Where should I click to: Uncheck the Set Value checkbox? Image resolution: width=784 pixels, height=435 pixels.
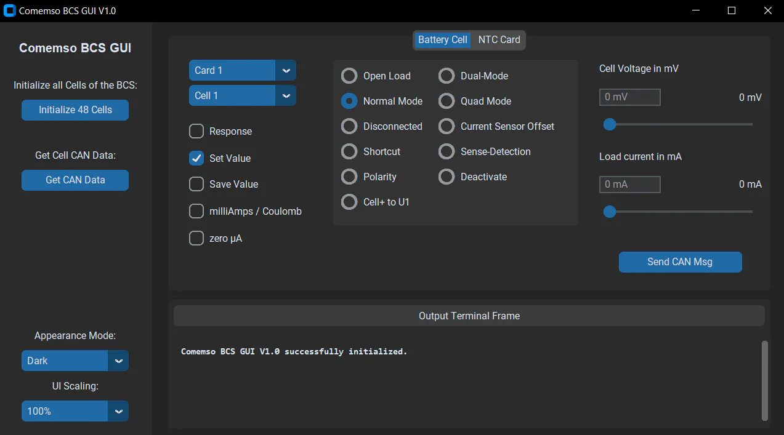(x=196, y=158)
